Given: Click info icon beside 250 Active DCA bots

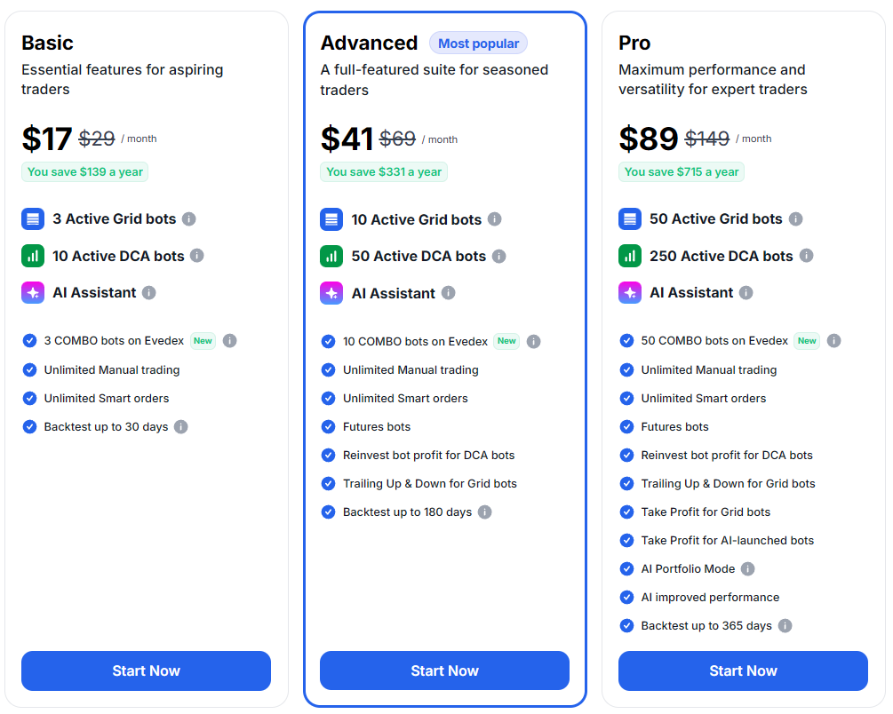Looking at the screenshot, I should (x=806, y=256).
